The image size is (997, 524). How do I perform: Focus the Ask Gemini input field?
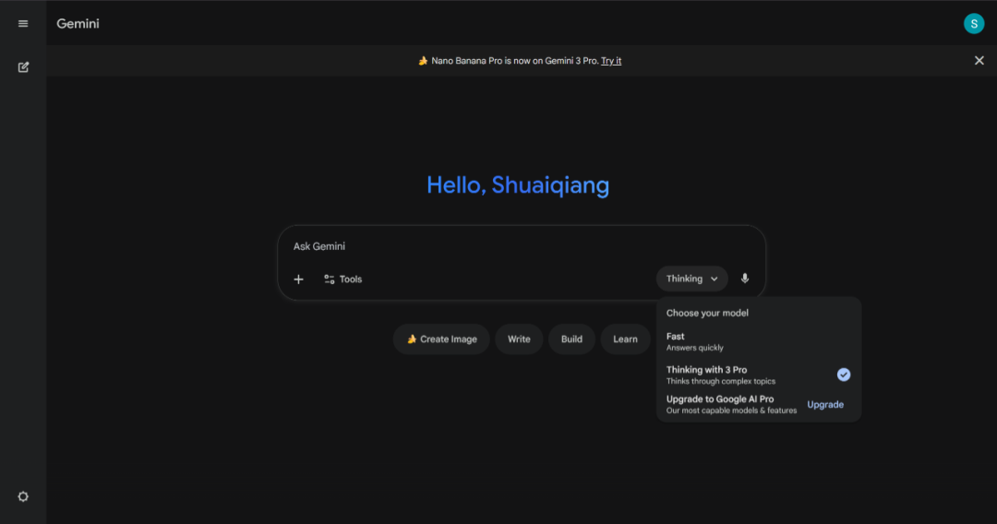[x=522, y=246]
